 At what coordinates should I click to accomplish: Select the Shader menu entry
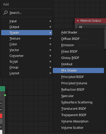tap(27, 33)
